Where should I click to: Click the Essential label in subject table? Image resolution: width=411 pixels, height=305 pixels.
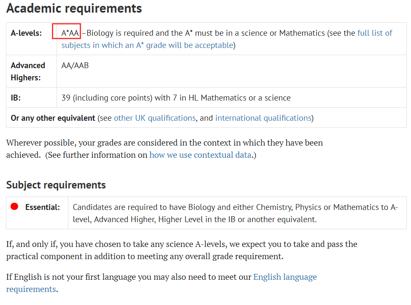43,207
